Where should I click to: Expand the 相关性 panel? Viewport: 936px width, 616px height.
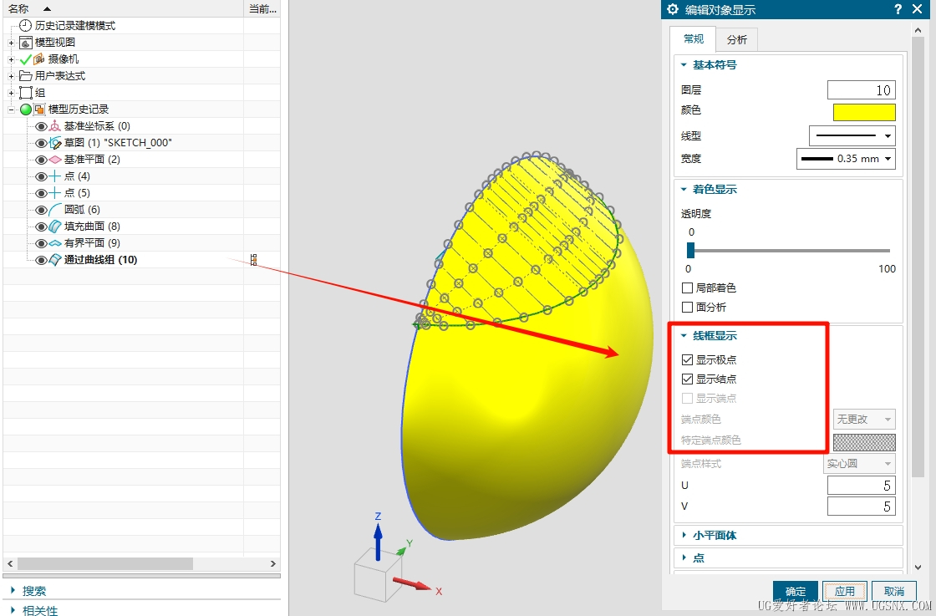coord(13,610)
